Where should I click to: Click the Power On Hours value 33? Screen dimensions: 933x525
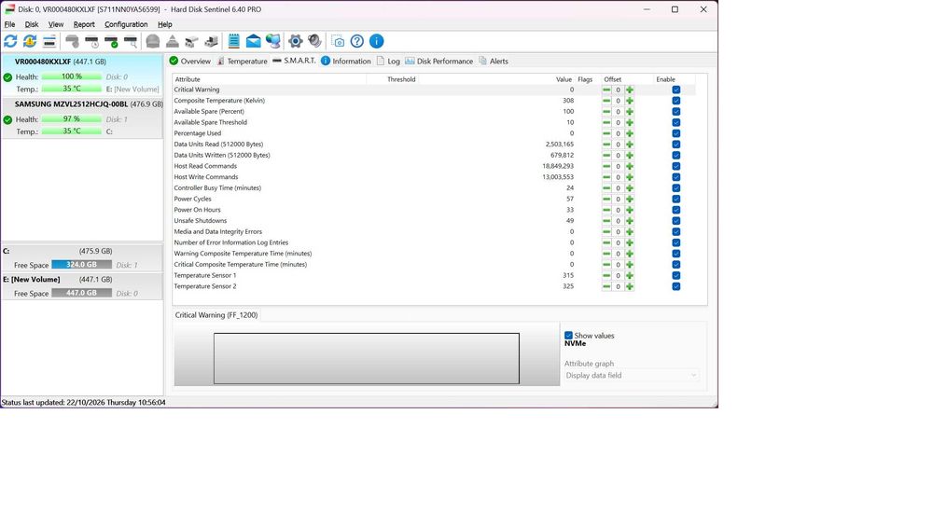tap(570, 210)
